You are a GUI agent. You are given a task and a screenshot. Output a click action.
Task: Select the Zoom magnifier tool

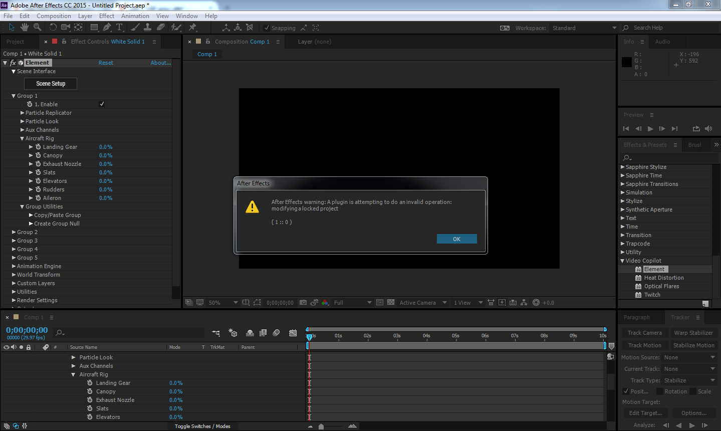pos(37,27)
